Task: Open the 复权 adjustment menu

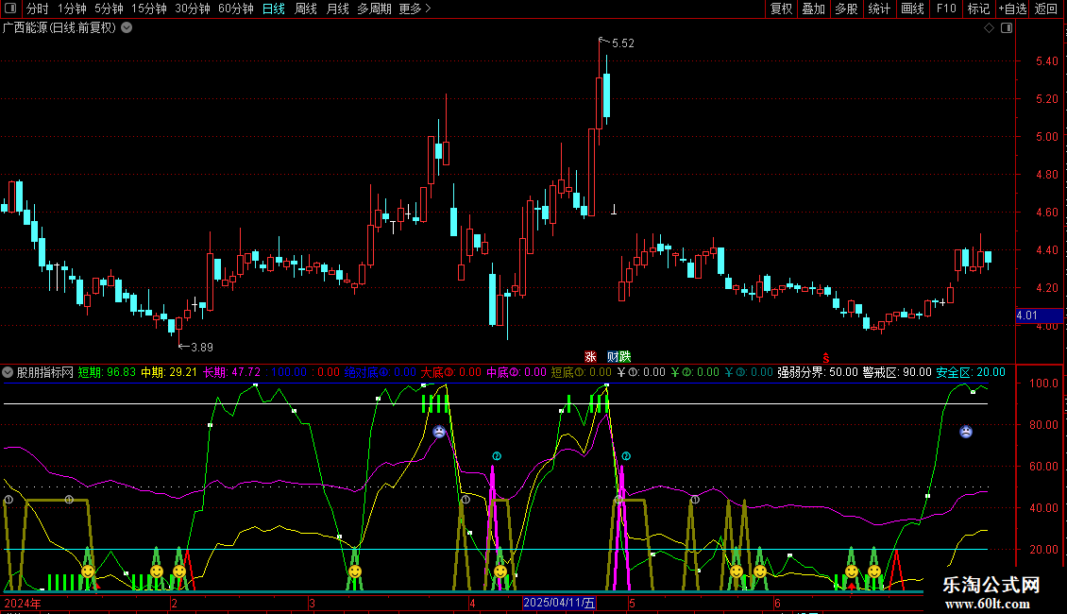Action: pos(781,9)
